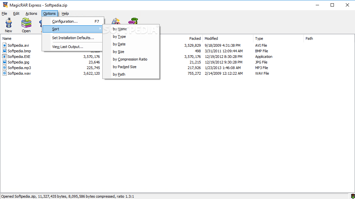
Task: Click the date 3/31/2011 12:09:44 AM
Action: 224,51
